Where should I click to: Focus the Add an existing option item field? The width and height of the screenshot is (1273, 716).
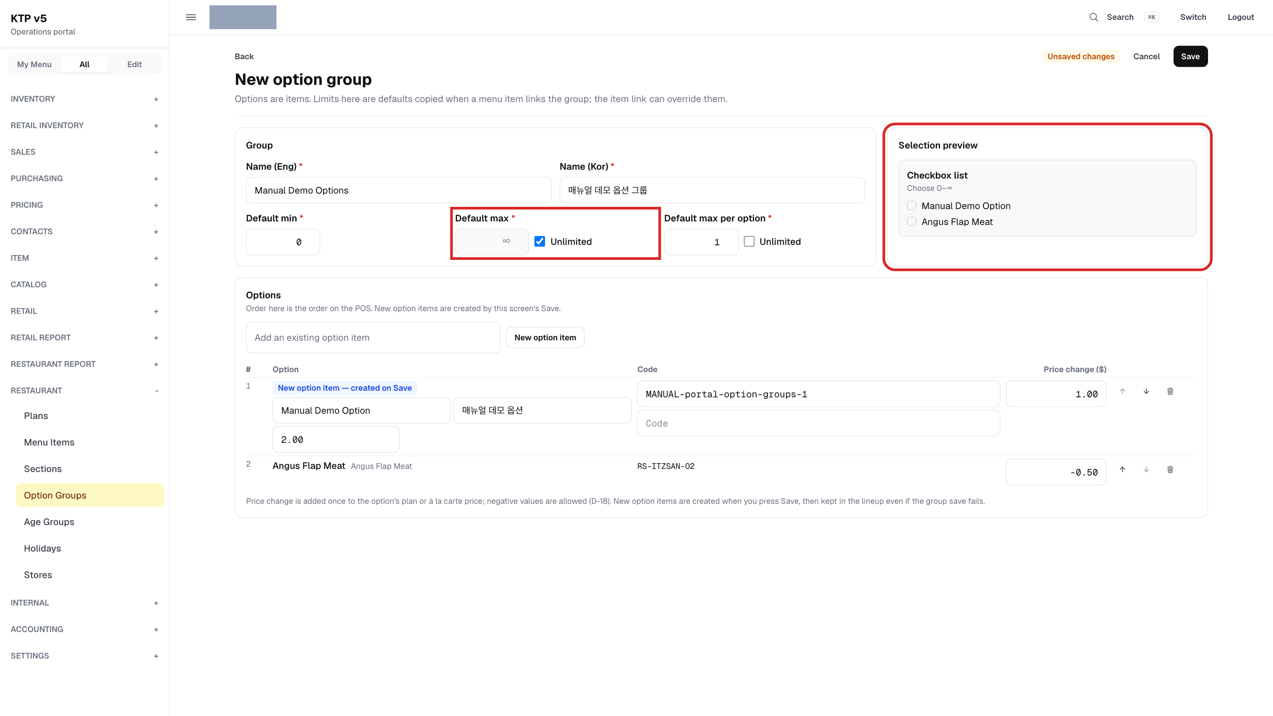[373, 338]
